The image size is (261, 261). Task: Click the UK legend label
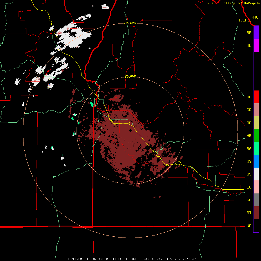(x=249, y=46)
